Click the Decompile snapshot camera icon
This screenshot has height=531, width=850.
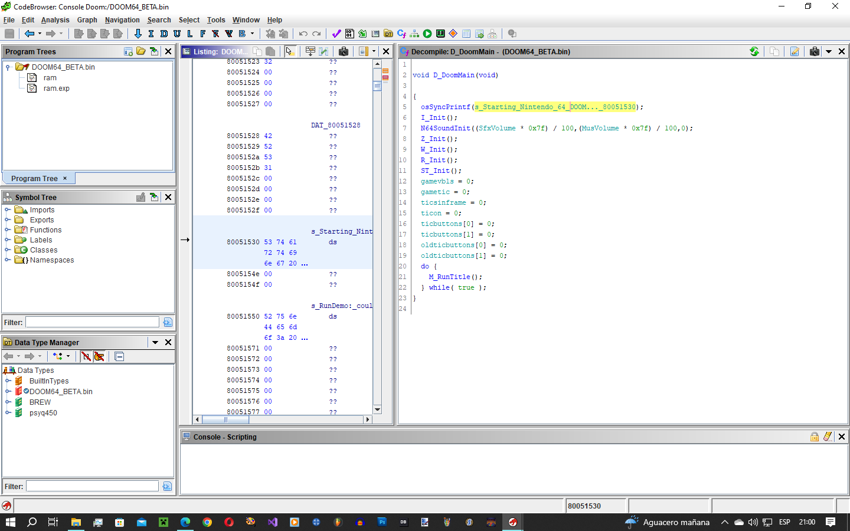coord(815,51)
